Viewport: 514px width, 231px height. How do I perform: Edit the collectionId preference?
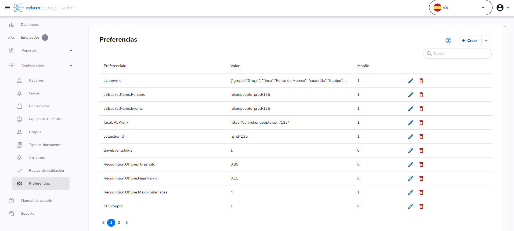411,137
